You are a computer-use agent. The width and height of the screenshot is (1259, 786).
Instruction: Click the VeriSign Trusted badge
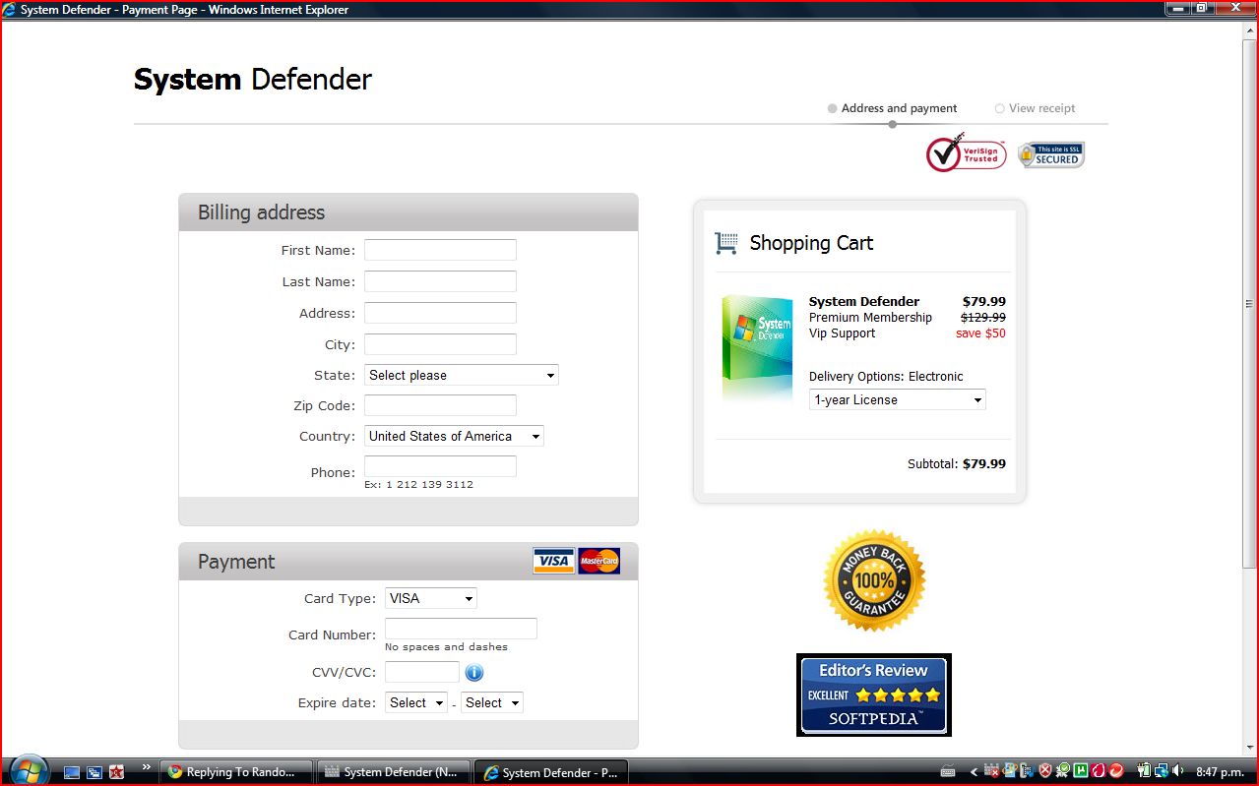[x=966, y=152]
